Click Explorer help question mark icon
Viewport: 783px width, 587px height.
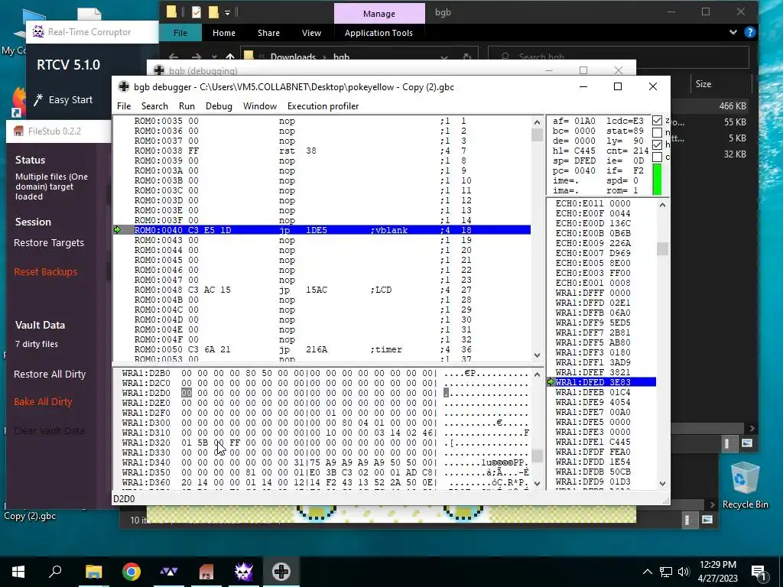749,32
